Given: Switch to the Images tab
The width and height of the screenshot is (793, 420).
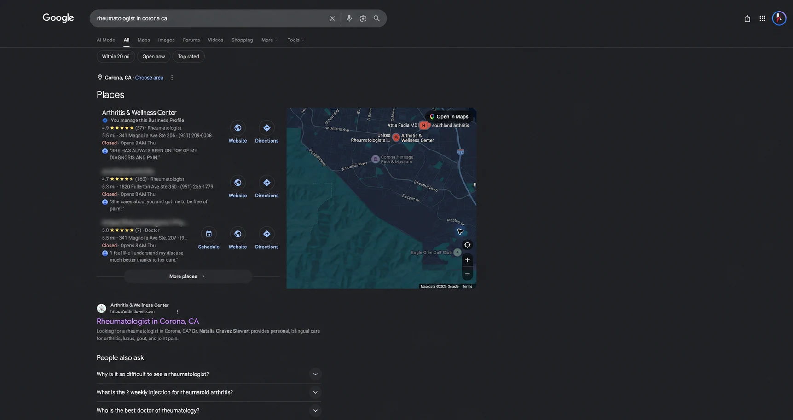Looking at the screenshot, I should pyautogui.click(x=166, y=40).
